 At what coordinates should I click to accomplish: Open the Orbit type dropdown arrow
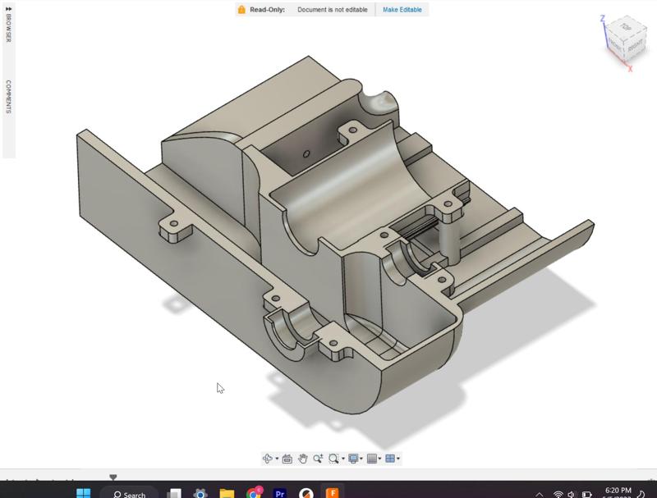pos(277,459)
